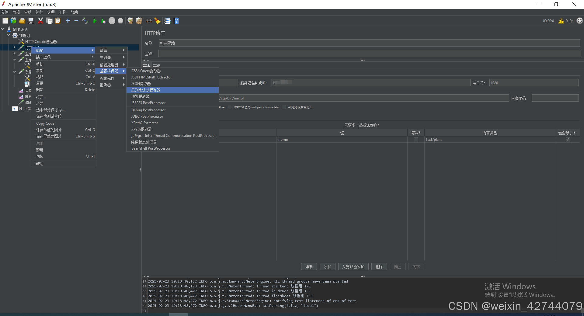Choose JSON提取器 from post-processor menu
This screenshot has height=316, width=584.
tap(172, 84)
